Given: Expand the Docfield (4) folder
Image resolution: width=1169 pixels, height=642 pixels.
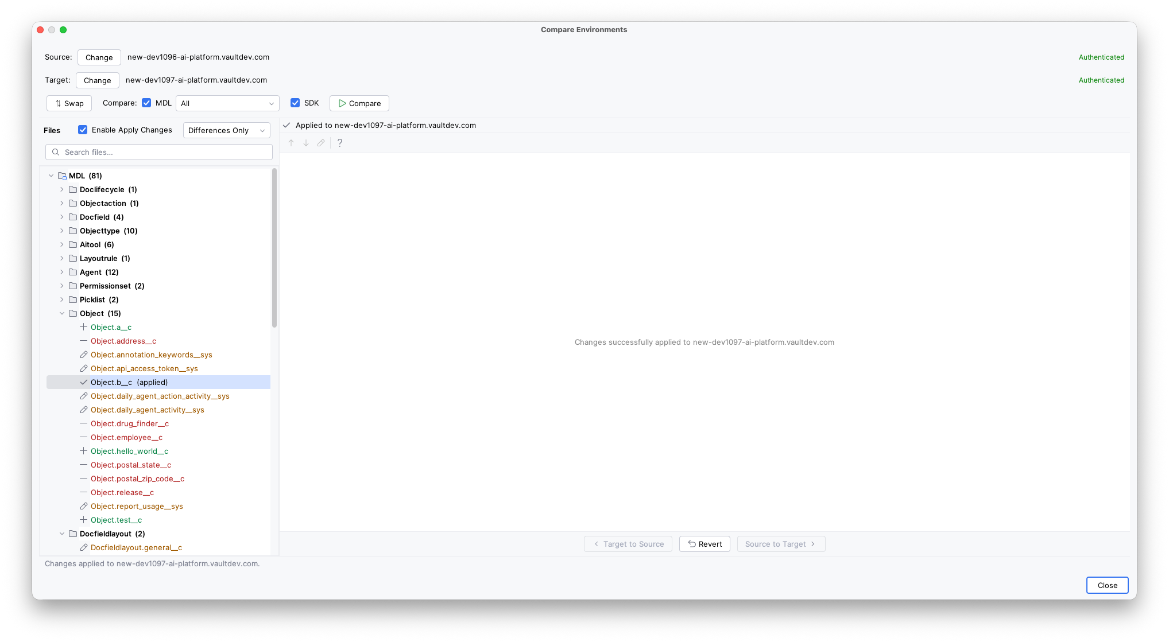Looking at the screenshot, I should point(62,217).
